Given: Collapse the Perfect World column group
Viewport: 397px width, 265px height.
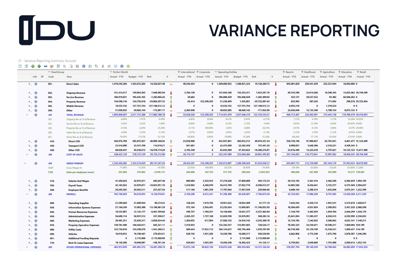Looking at the screenshot, I should tap(111, 72).
